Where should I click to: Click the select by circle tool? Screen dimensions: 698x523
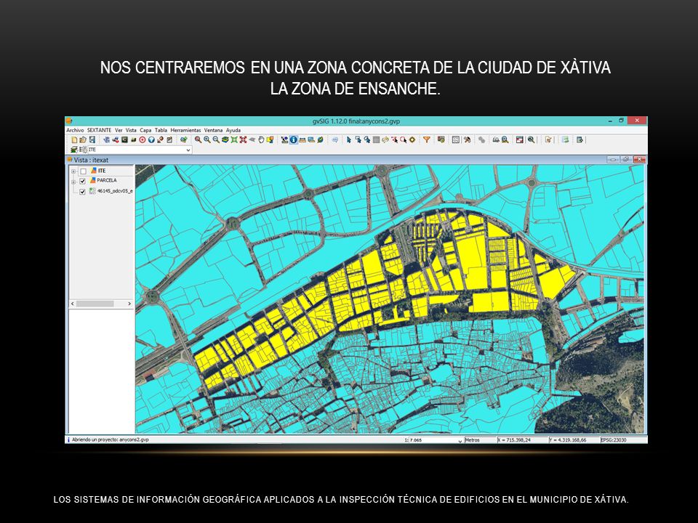click(x=404, y=139)
